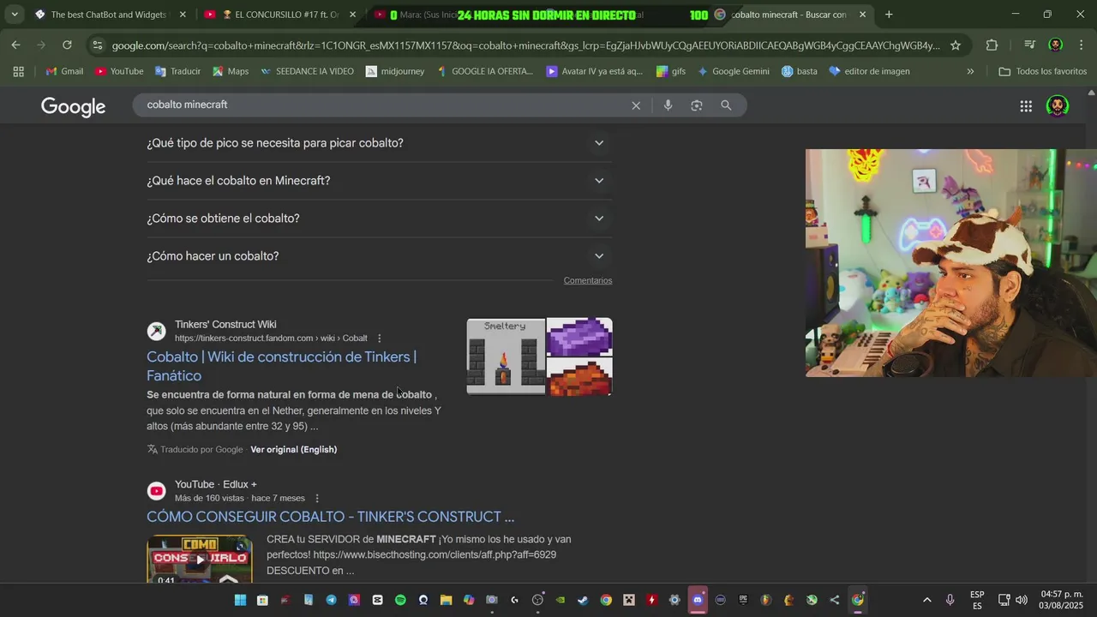This screenshot has width=1097, height=617.
Task: Open Steam from the taskbar
Action: tap(583, 600)
